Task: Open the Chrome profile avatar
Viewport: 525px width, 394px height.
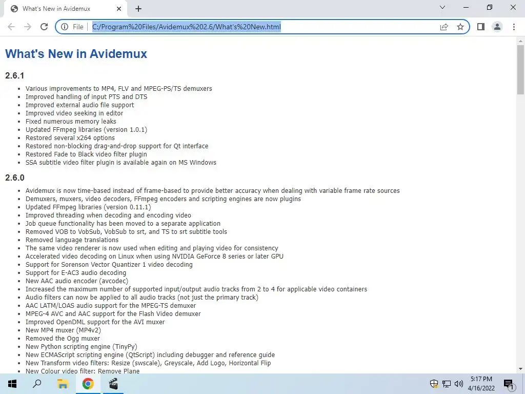Action: tap(497, 27)
